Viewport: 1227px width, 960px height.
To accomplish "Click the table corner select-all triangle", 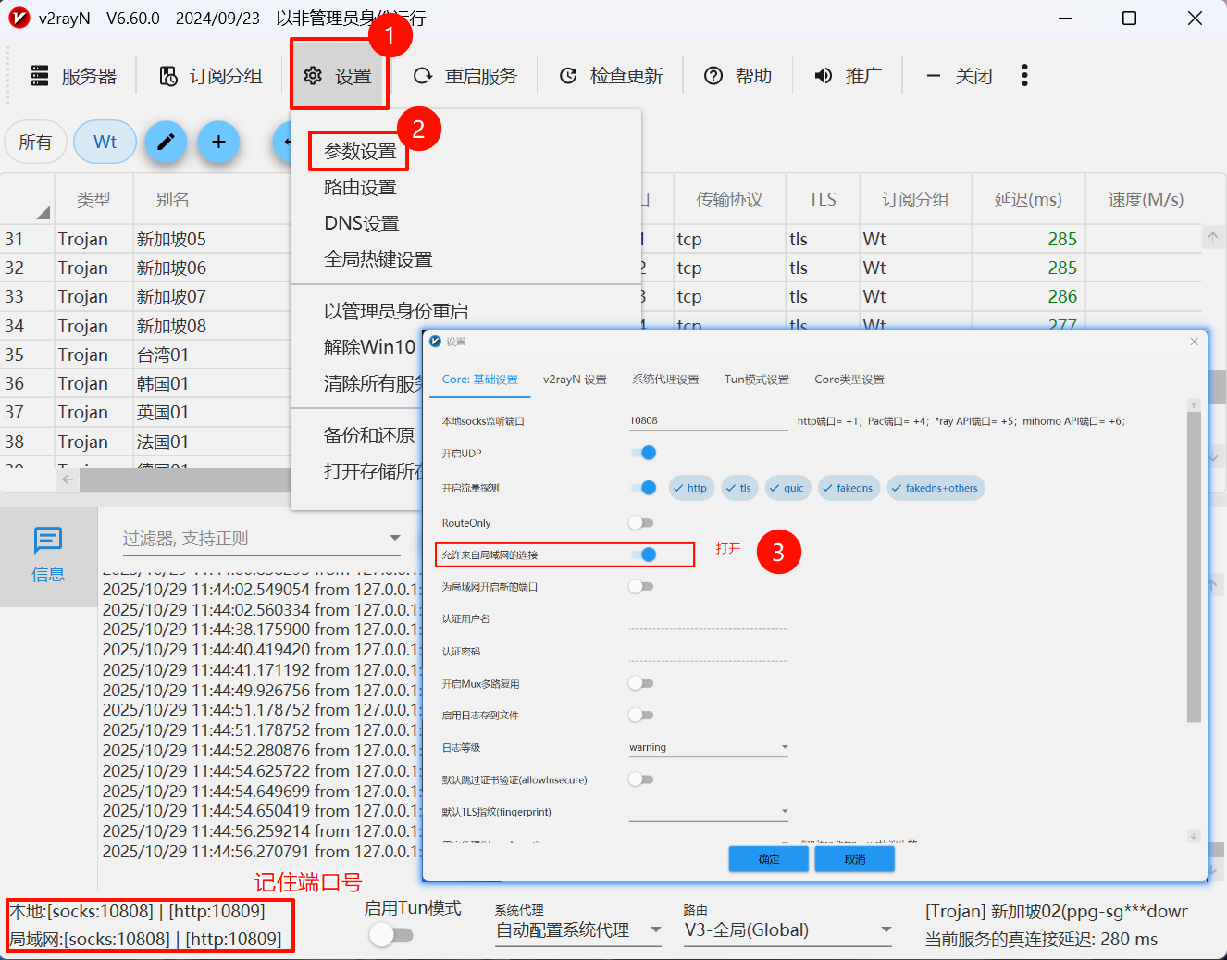I will pos(43,212).
